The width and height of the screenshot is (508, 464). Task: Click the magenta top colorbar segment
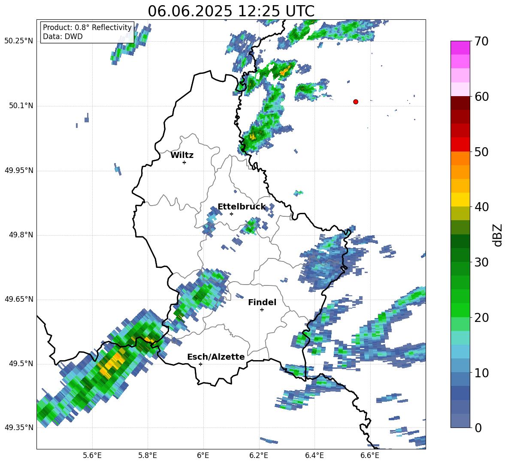click(x=460, y=48)
